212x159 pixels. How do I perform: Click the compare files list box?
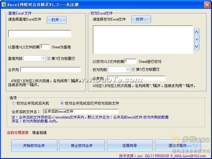(143, 40)
